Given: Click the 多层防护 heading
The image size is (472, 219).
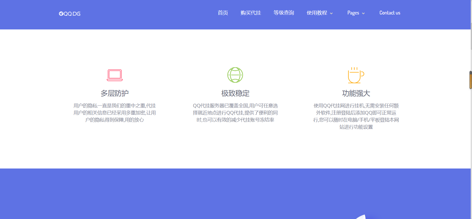Looking at the screenshot, I should point(115,93).
